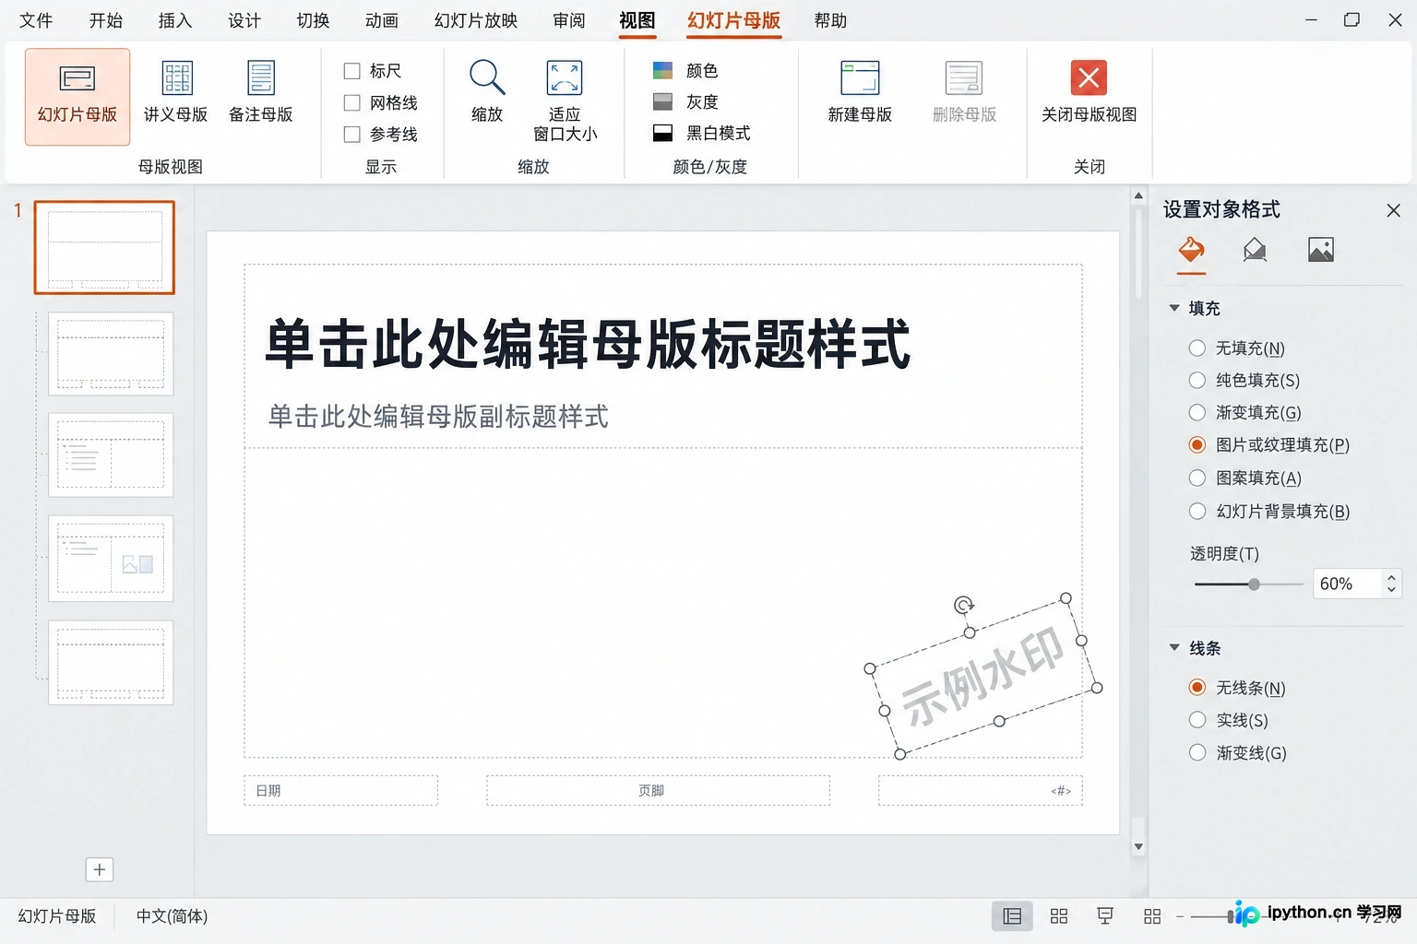This screenshot has width=1417, height=944.
Task: Click the 60% transparency input field
Action: coord(1348,584)
